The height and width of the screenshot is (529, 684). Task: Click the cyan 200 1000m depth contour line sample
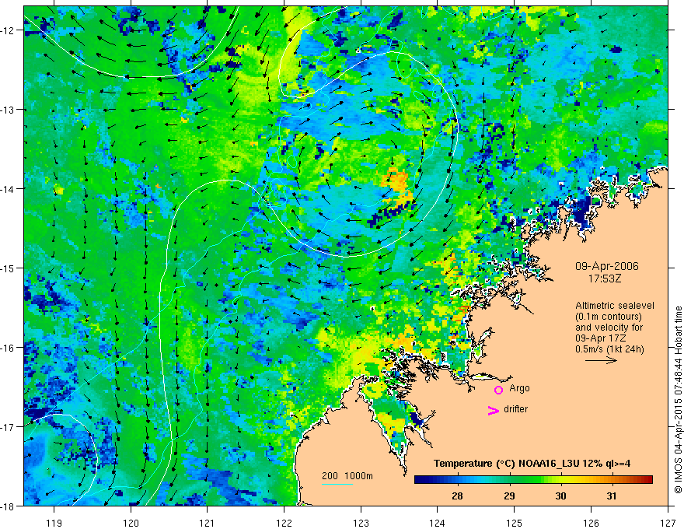coord(337,484)
